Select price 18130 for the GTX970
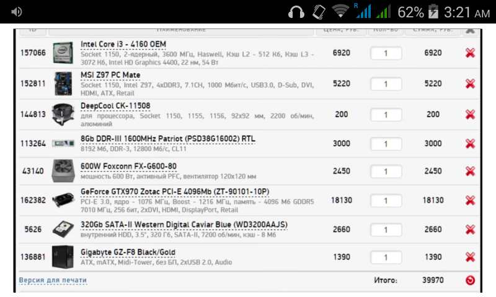This screenshot has height=297, width=496. [342, 200]
